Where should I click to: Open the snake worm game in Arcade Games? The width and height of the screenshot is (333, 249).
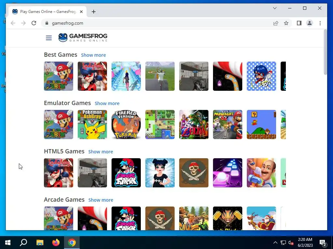(92, 218)
